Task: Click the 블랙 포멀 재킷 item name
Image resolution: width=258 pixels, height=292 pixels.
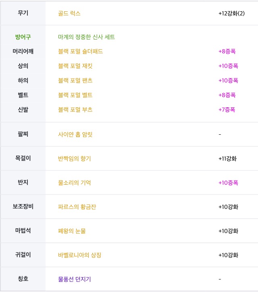Action: point(75,66)
